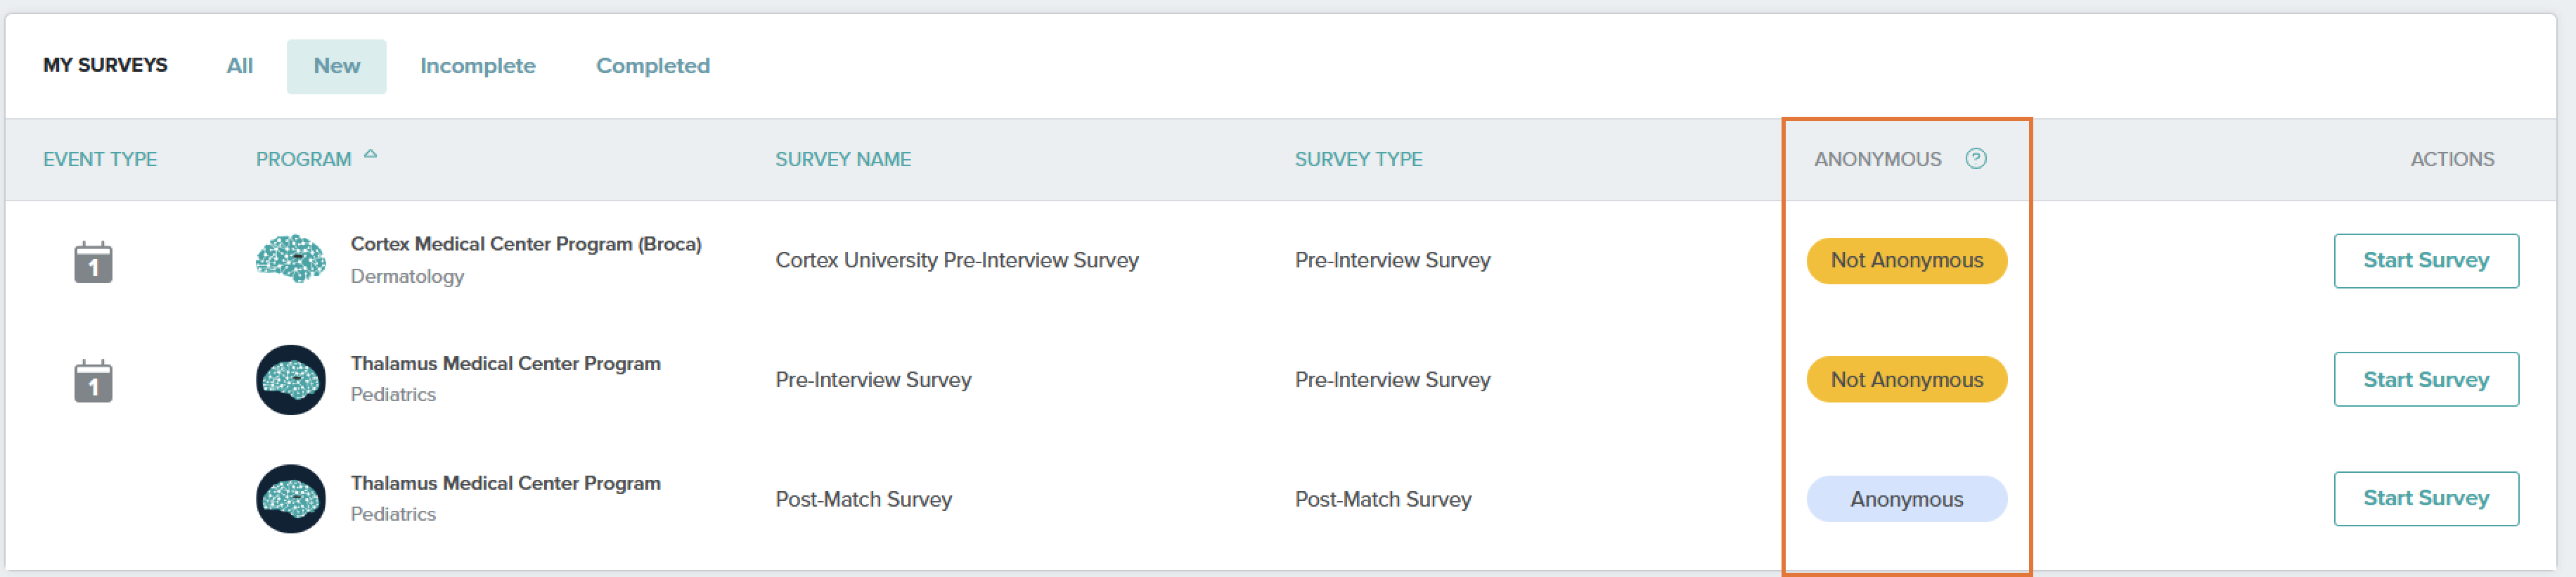Image resolution: width=2576 pixels, height=577 pixels.
Task: Toggle sort arrow beside Program header
Action: 370,155
